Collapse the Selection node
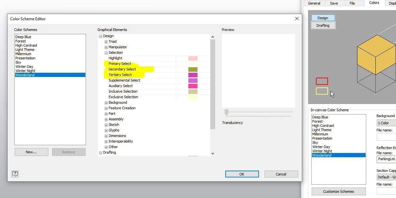This screenshot has width=396, height=198. tap(106, 53)
